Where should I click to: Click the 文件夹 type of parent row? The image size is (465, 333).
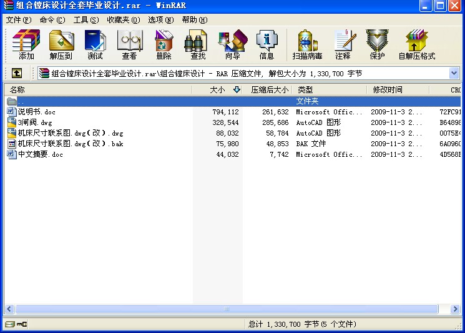pyautogui.click(x=307, y=101)
